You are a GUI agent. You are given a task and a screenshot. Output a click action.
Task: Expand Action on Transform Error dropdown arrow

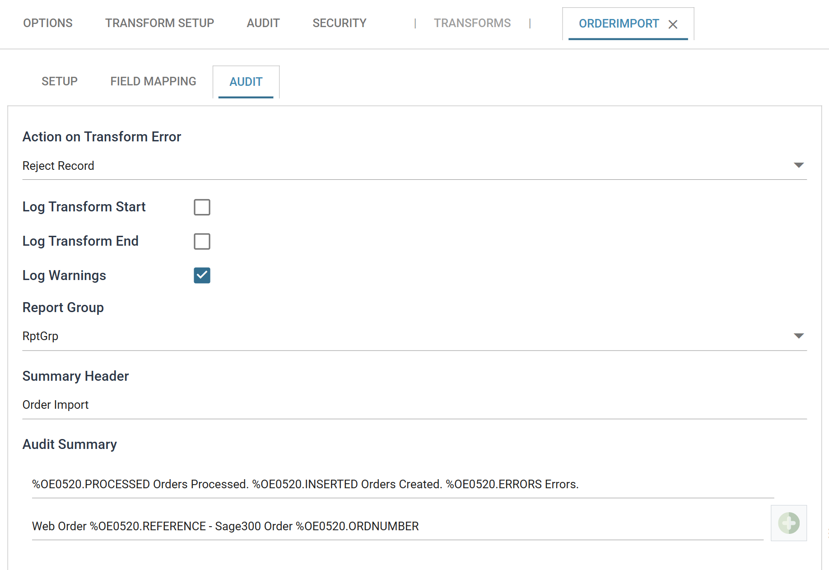(x=798, y=165)
